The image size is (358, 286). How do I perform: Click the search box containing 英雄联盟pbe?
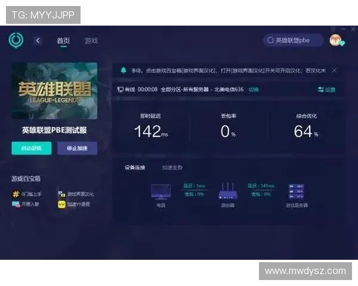(x=294, y=41)
